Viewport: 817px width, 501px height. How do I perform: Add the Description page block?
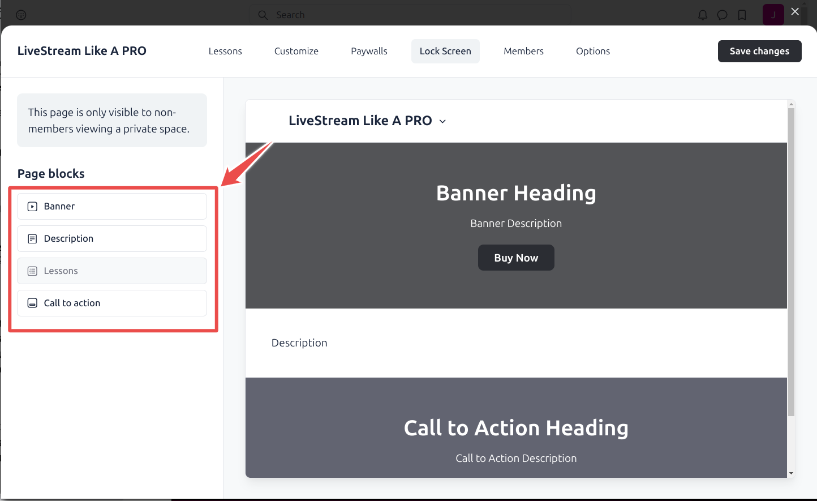112,239
